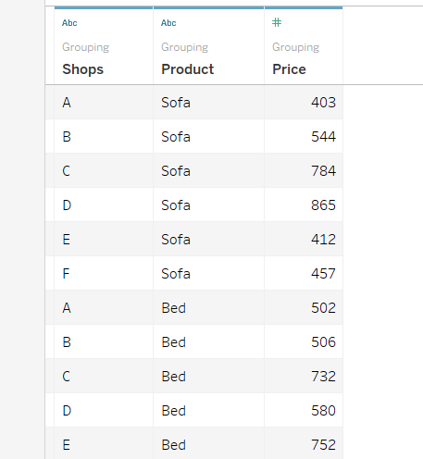Select the cell with price 544

(x=304, y=137)
